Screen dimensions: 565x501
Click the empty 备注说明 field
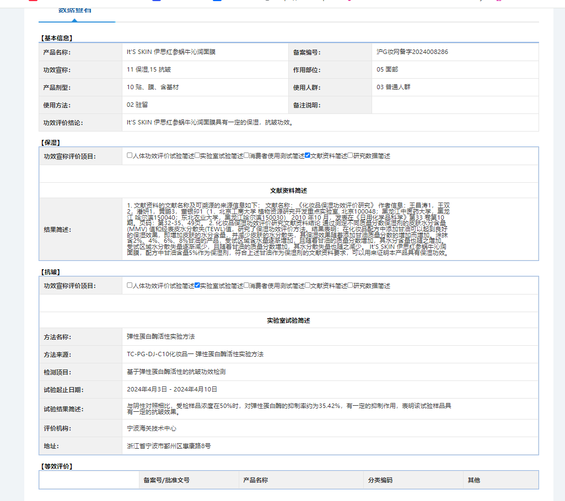(454, 105)
